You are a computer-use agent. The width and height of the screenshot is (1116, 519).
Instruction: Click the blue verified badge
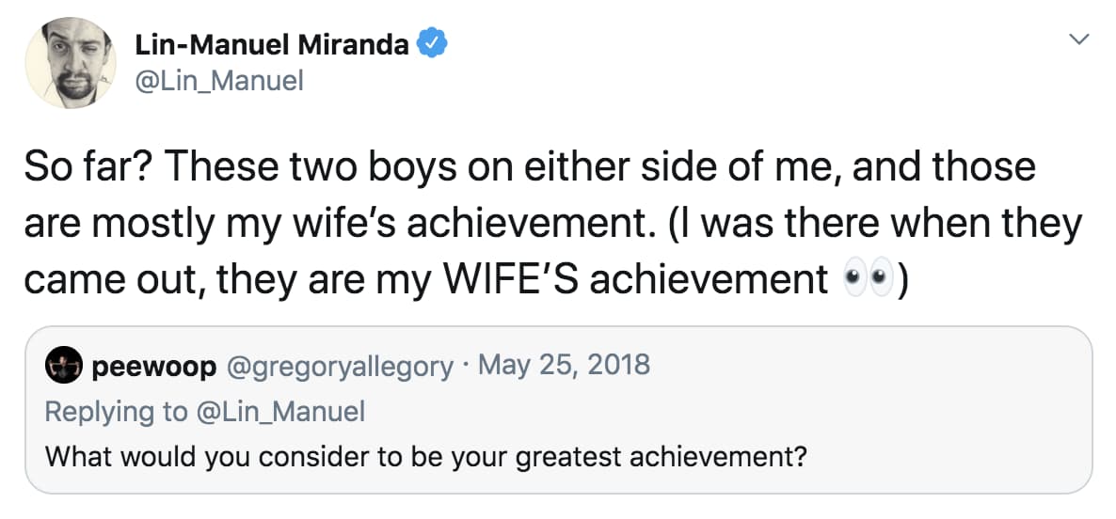431,43
